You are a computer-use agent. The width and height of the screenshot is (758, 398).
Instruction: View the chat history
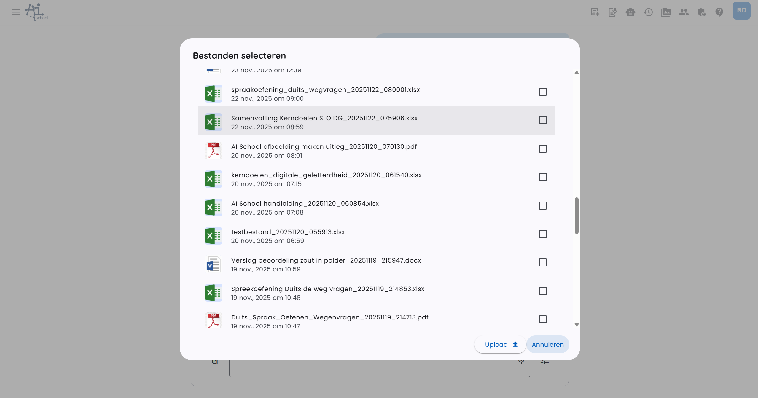tap(648, 12)
